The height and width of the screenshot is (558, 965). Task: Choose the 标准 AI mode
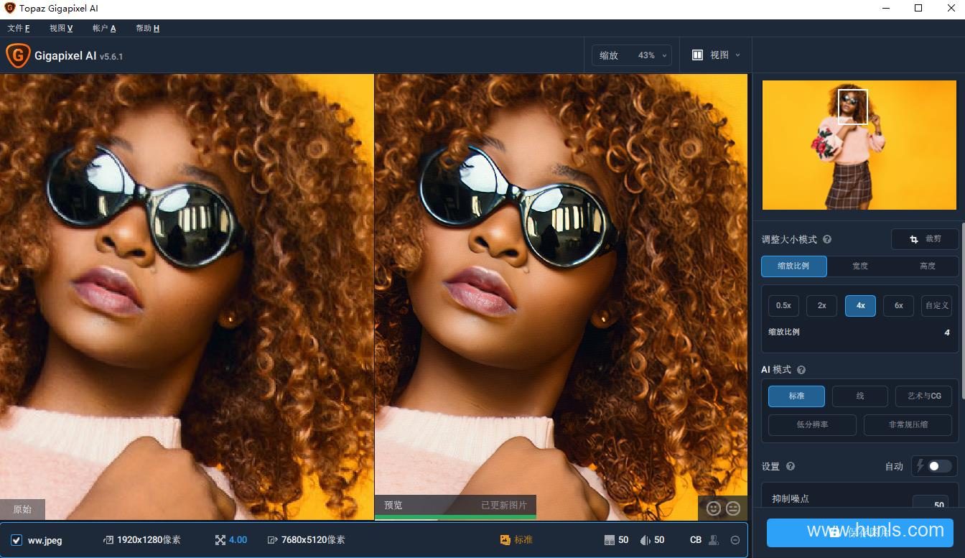[796, 396]
